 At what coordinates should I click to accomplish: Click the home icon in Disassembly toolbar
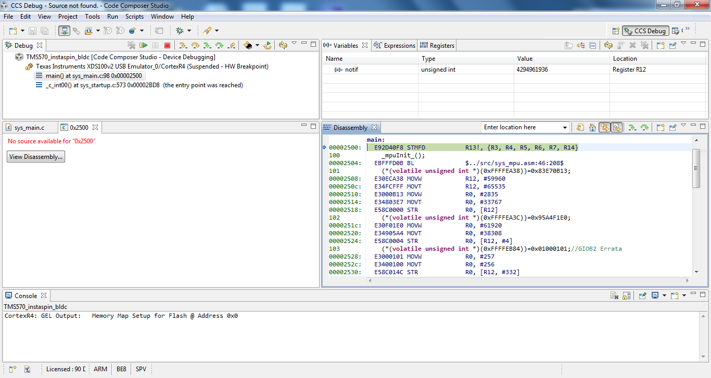point(592,127)
